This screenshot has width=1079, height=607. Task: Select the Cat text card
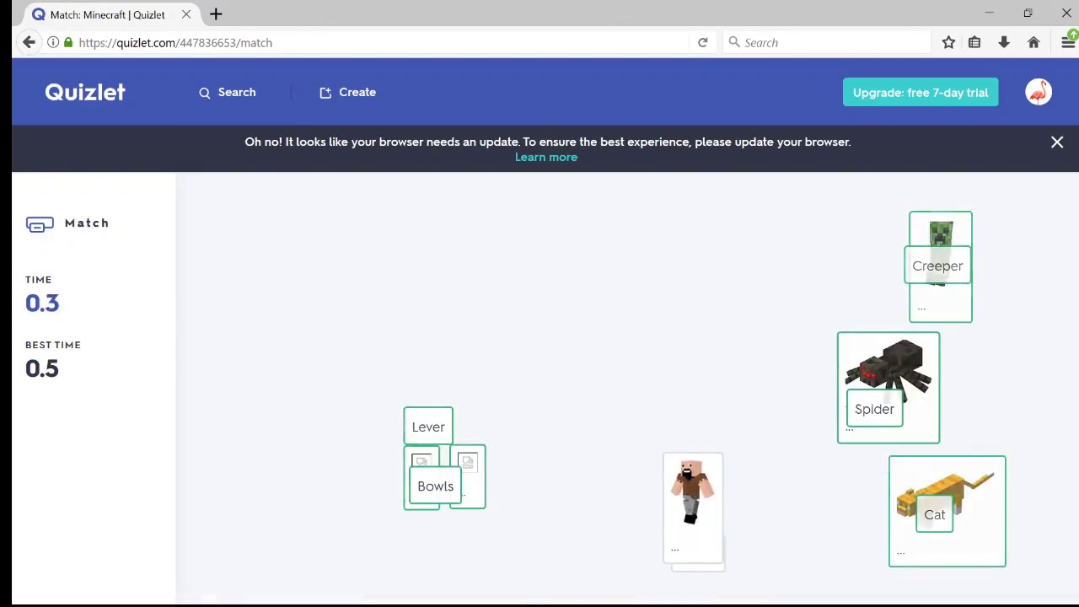[x=935, y=514]
